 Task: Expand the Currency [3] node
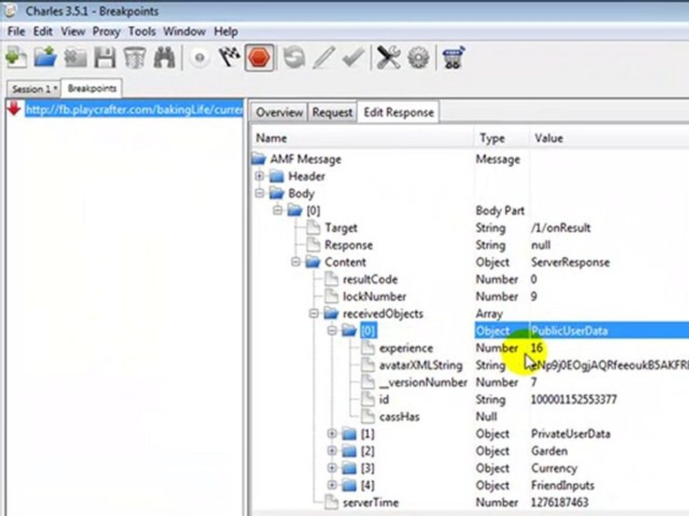click(332, 468)
